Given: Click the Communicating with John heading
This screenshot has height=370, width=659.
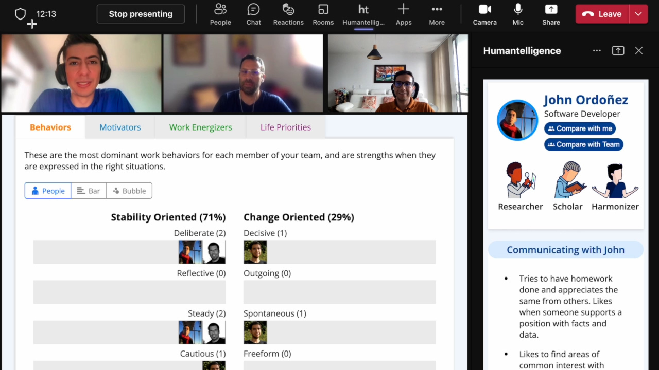Looking at the screenshot, I should (x=565, y=250).
